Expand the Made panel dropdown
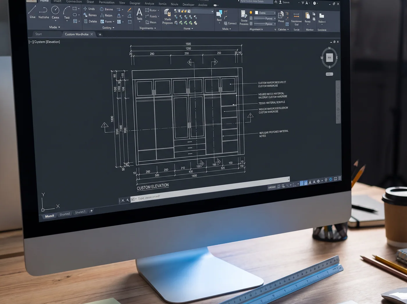The width and height of the screenshot is (407, 304). [x=55, y=27]
